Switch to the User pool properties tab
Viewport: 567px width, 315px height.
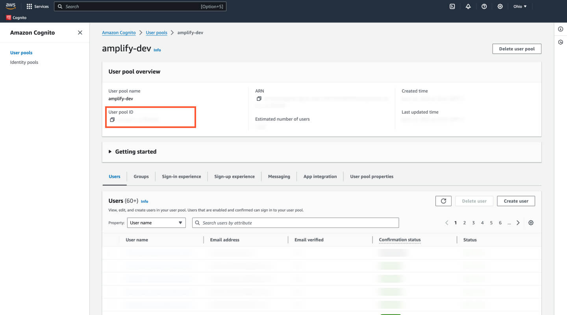coord(372,176)
